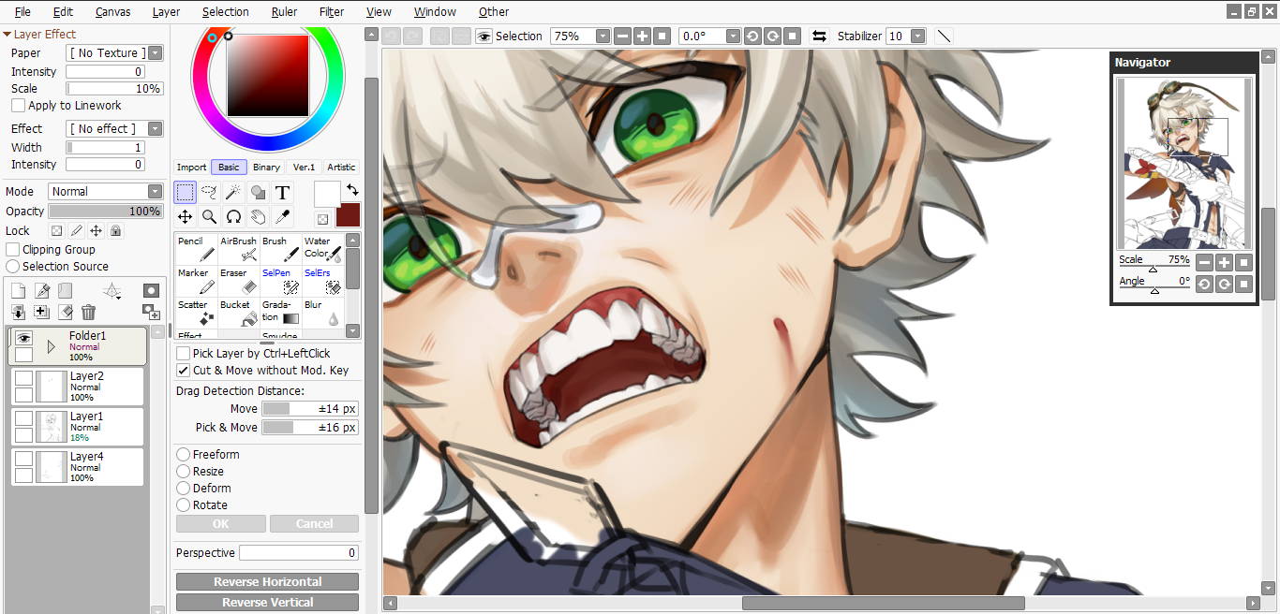Choose the Gradation tool
This screenshot has width=1280, height=614.
pos(280,312)
